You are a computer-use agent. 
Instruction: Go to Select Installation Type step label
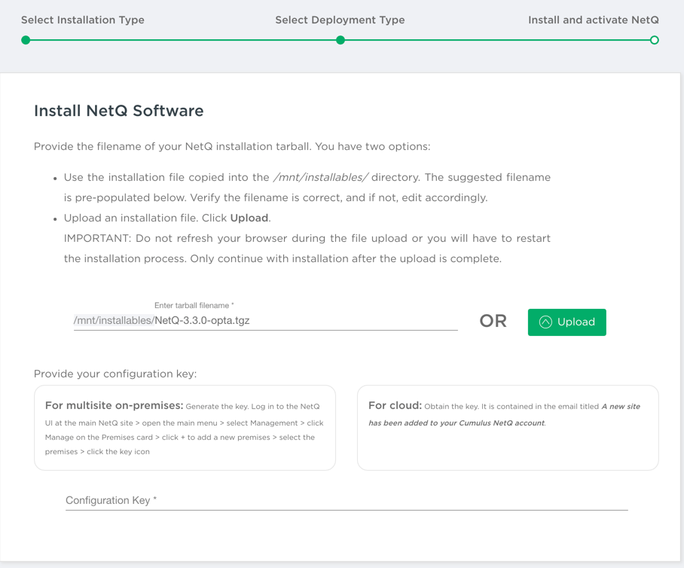click(x=83, y=20)
